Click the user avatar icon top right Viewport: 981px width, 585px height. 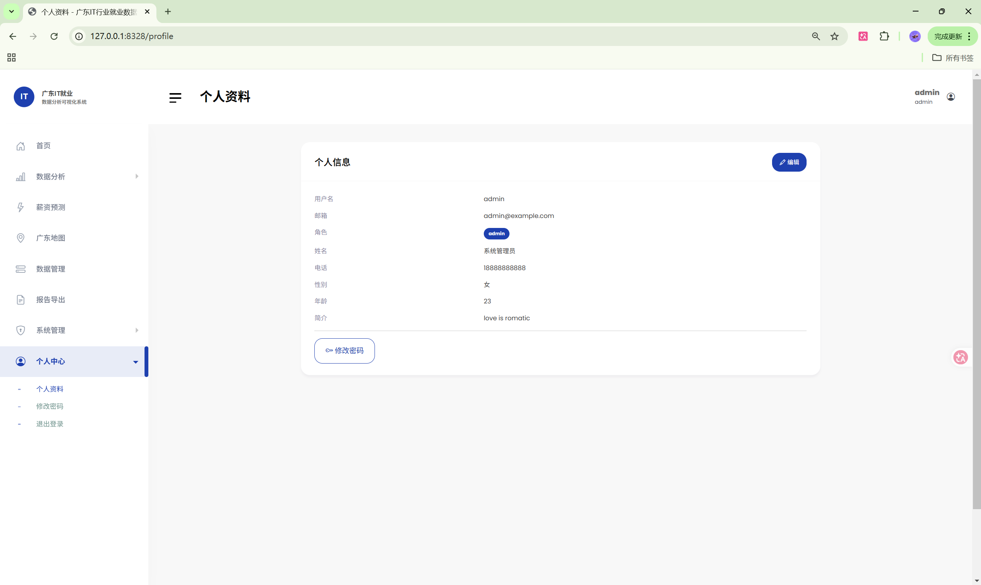click(951, 97)
